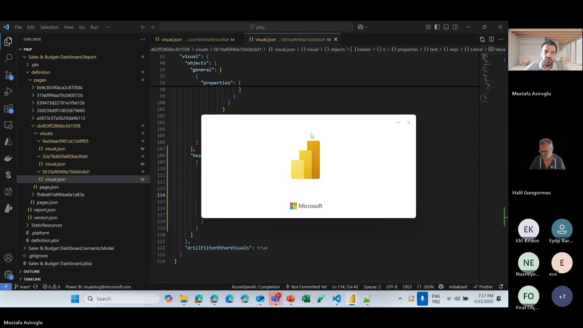Open the File menu
Screen dimensions: 583x328
pos(18,27)
